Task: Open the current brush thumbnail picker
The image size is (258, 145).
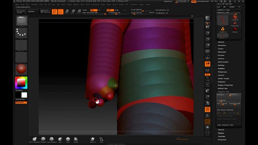Action: [21, 21]
